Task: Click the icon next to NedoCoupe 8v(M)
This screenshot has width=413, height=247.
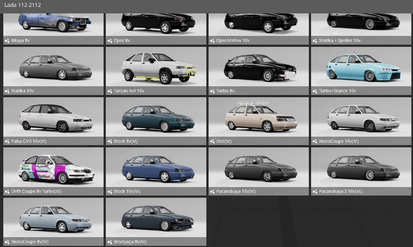Action: (7, 242)
